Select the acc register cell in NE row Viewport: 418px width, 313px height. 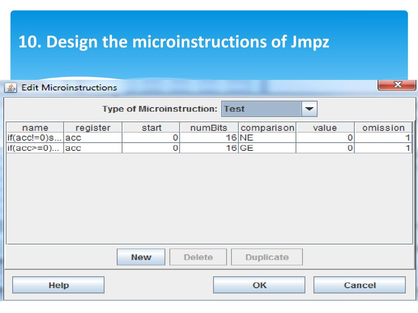click(x=93, y=138)
